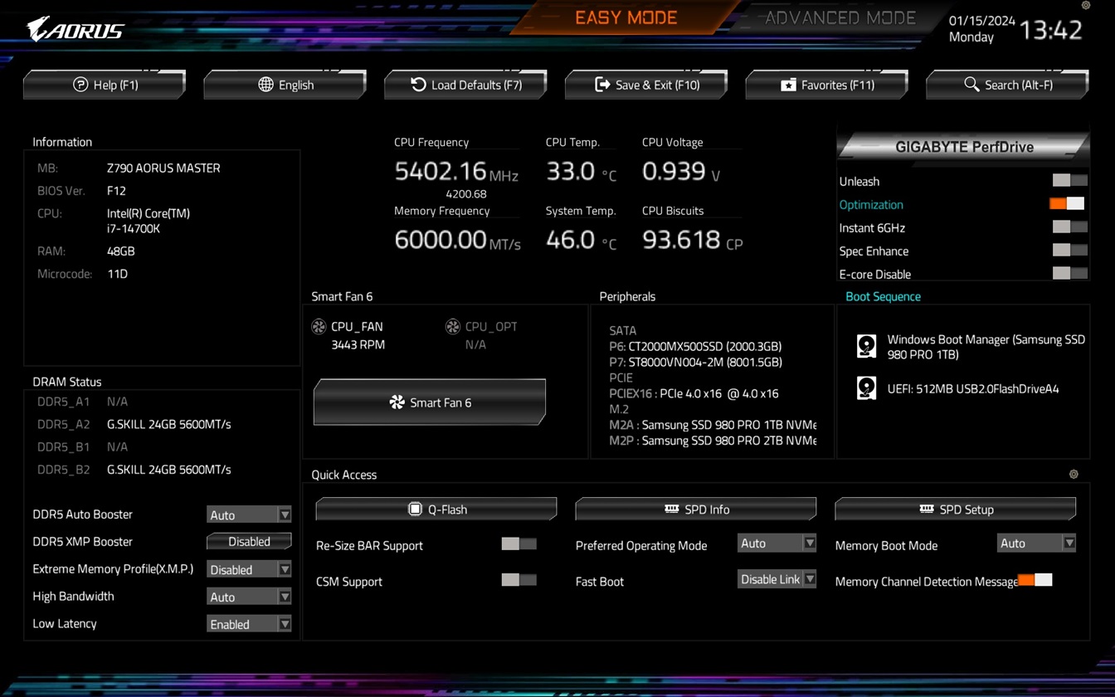Expand the Low Latency dropdown
The width and height of the screenshot is (1115, 697).
249,624
